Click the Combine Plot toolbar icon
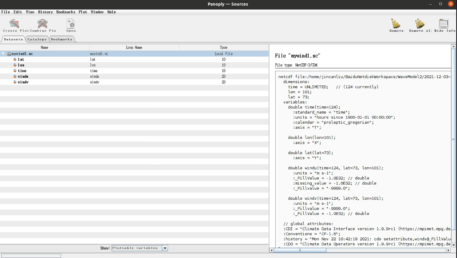Screen dimensions: 457x258 (42, 23)
